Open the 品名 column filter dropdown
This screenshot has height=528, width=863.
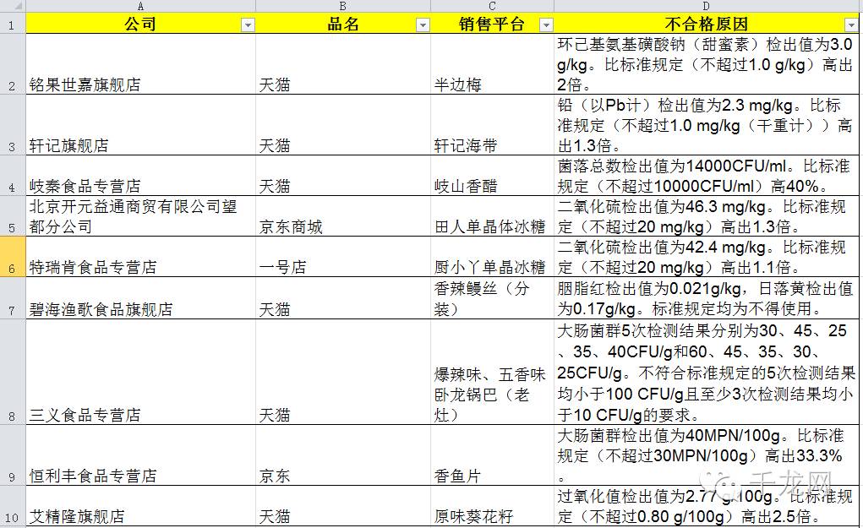coord(423,24)
